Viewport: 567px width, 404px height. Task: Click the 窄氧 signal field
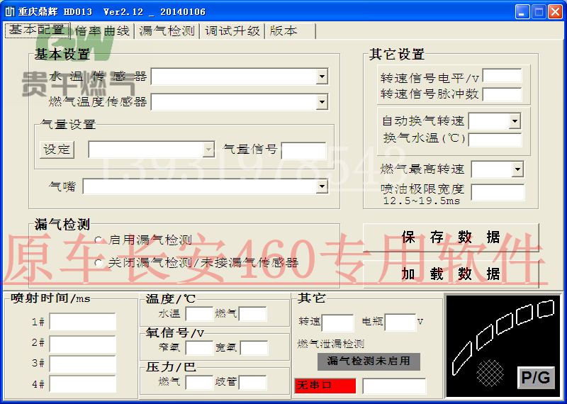tap(200, 347)
